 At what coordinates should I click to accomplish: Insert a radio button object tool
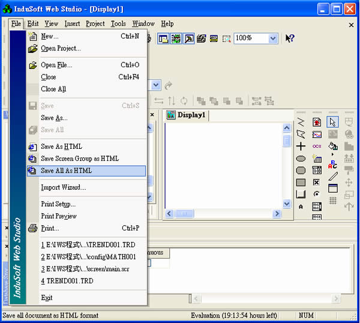click(x=317, y=195)
